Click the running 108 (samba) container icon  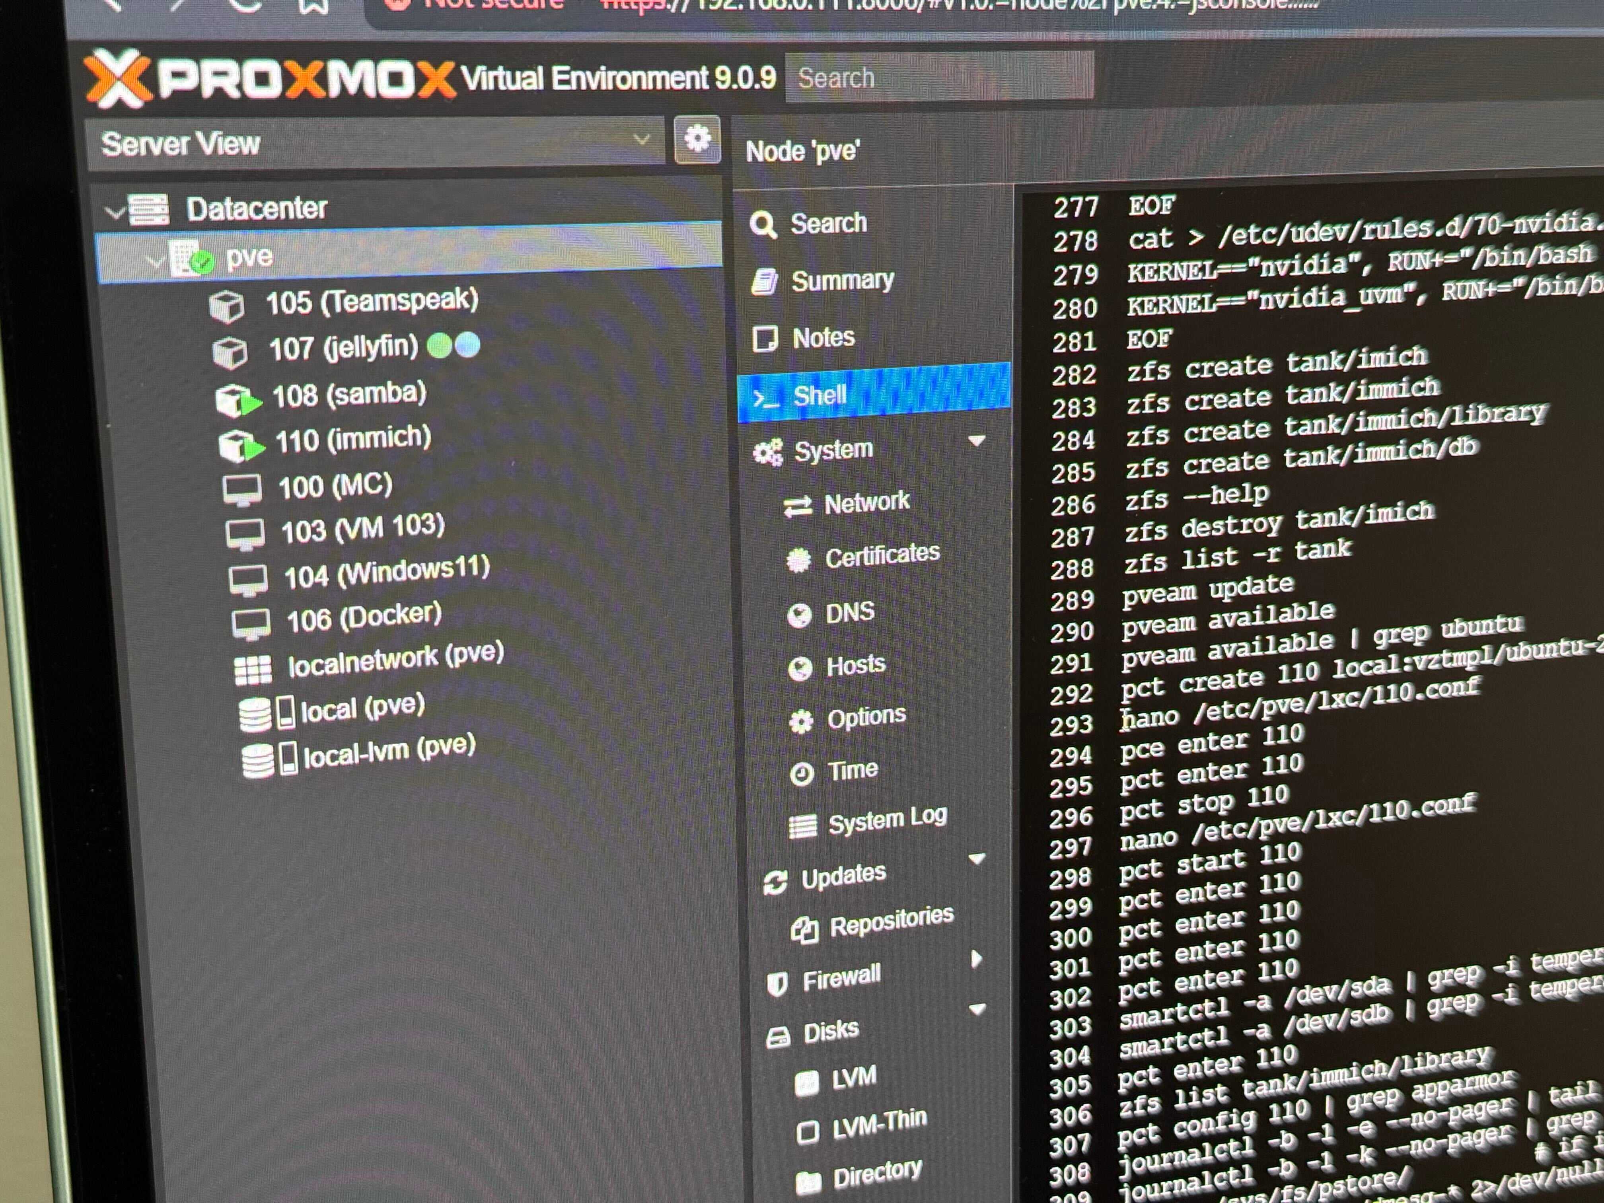pyautogui.click(x=237, y=400)
